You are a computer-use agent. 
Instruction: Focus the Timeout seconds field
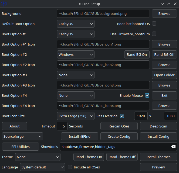[x=62, y=126]
